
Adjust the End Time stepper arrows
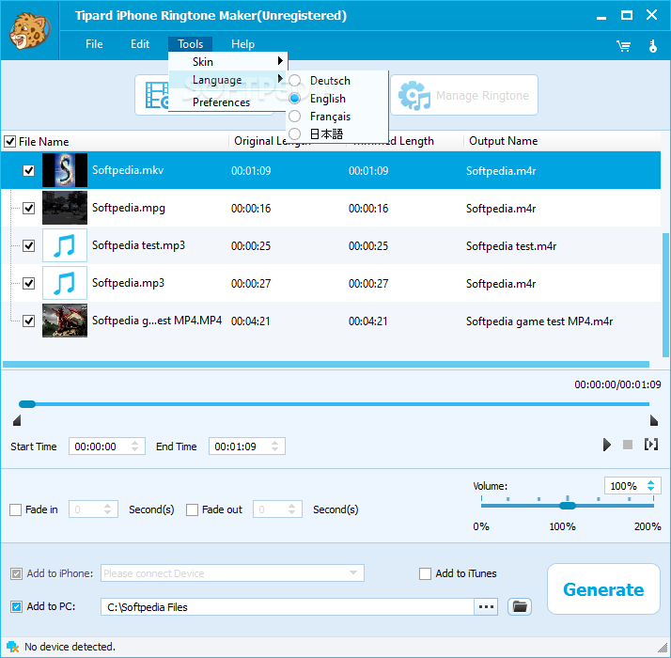click(x=274, y=446)
